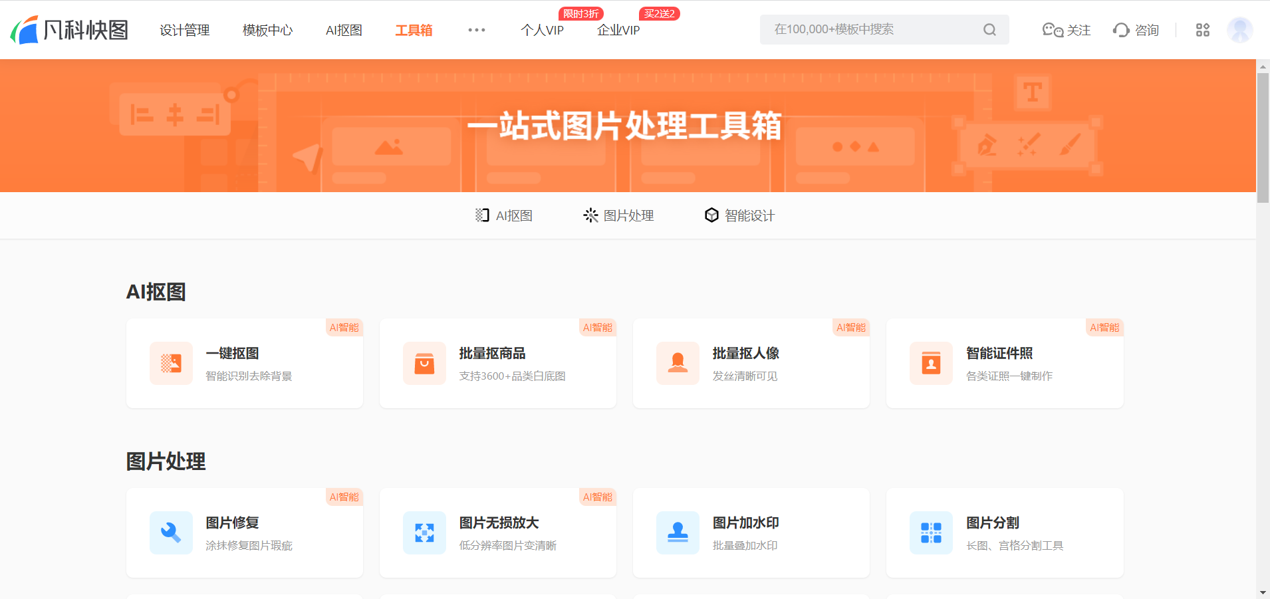Open the 批量抠商品 shopping bag icon
The width and height of the screenshot is (1270, 599).
pyautogui.click(x=424, y=363)
